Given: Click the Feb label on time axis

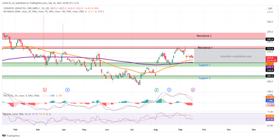Looking at the screenshot, I should click(16, 129).
